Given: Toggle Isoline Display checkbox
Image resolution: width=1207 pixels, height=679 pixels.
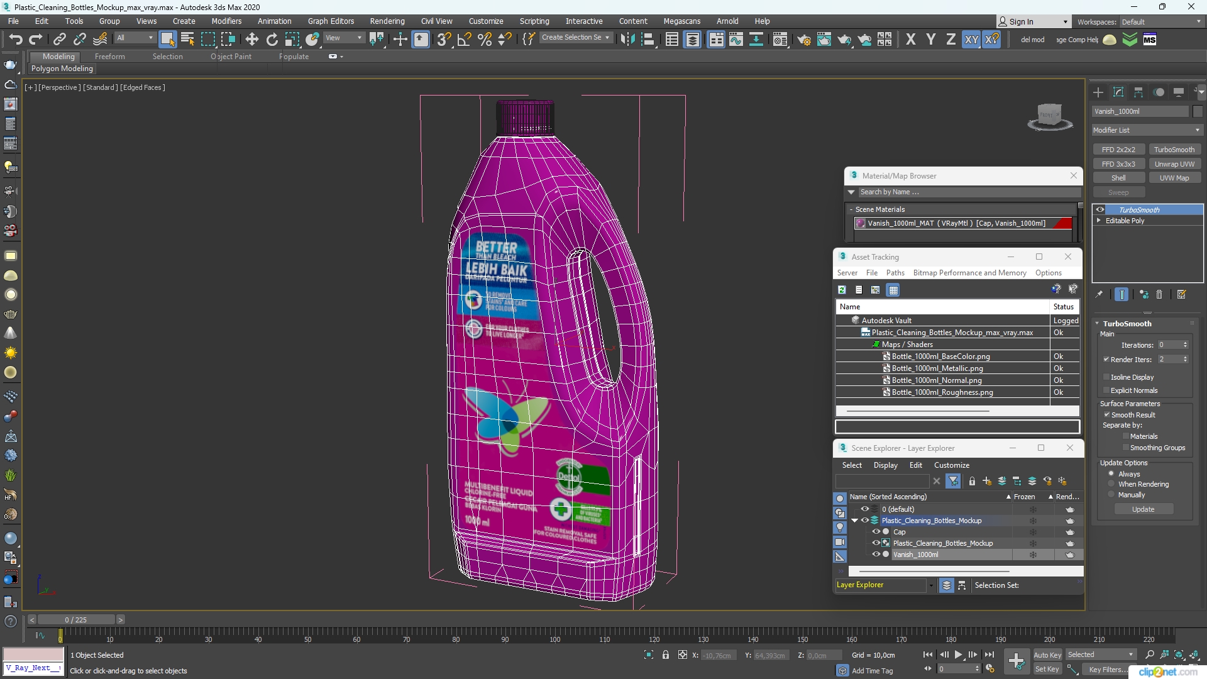Looking at the screenshot, I should coord(1106,377).
